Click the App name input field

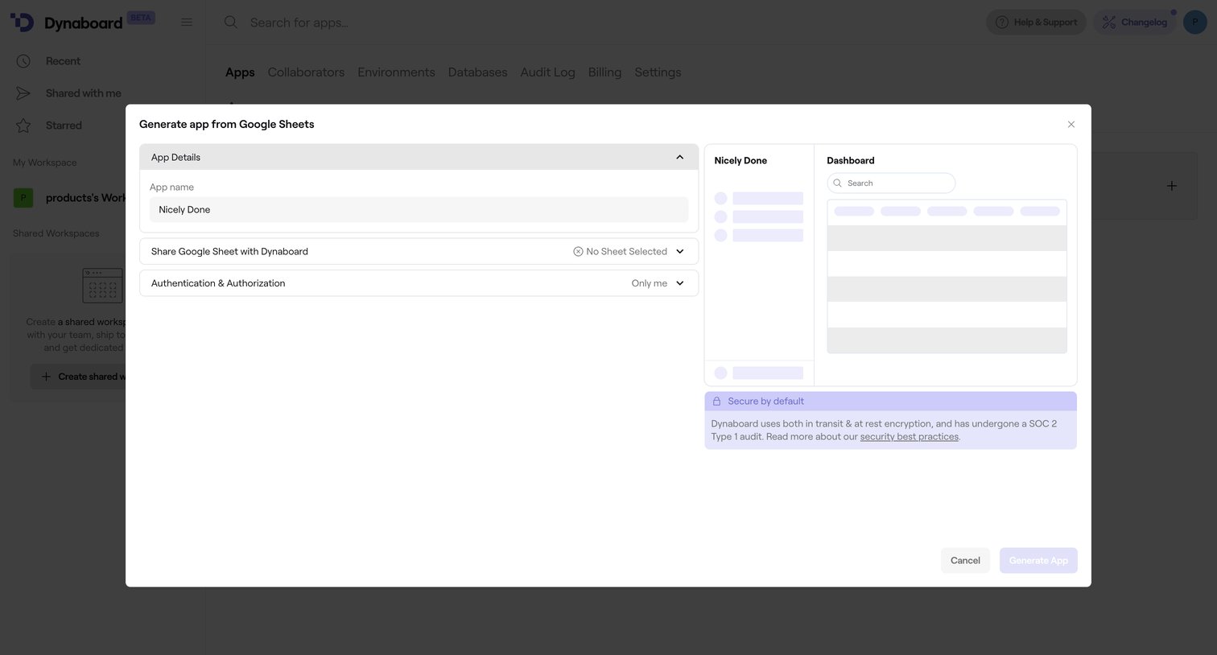pos(419,210)
